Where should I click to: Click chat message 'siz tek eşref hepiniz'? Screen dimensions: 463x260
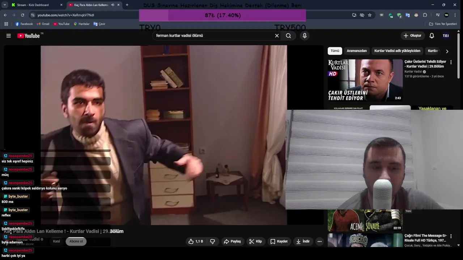pos(17,161)
